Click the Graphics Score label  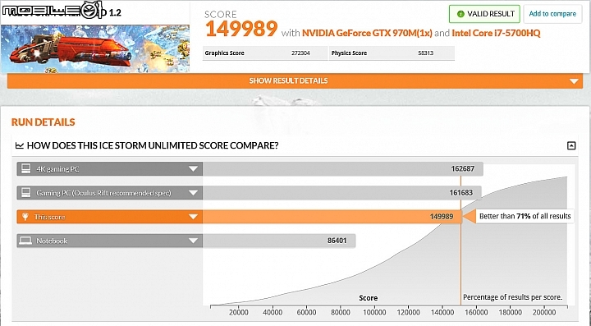pos(225,53)
